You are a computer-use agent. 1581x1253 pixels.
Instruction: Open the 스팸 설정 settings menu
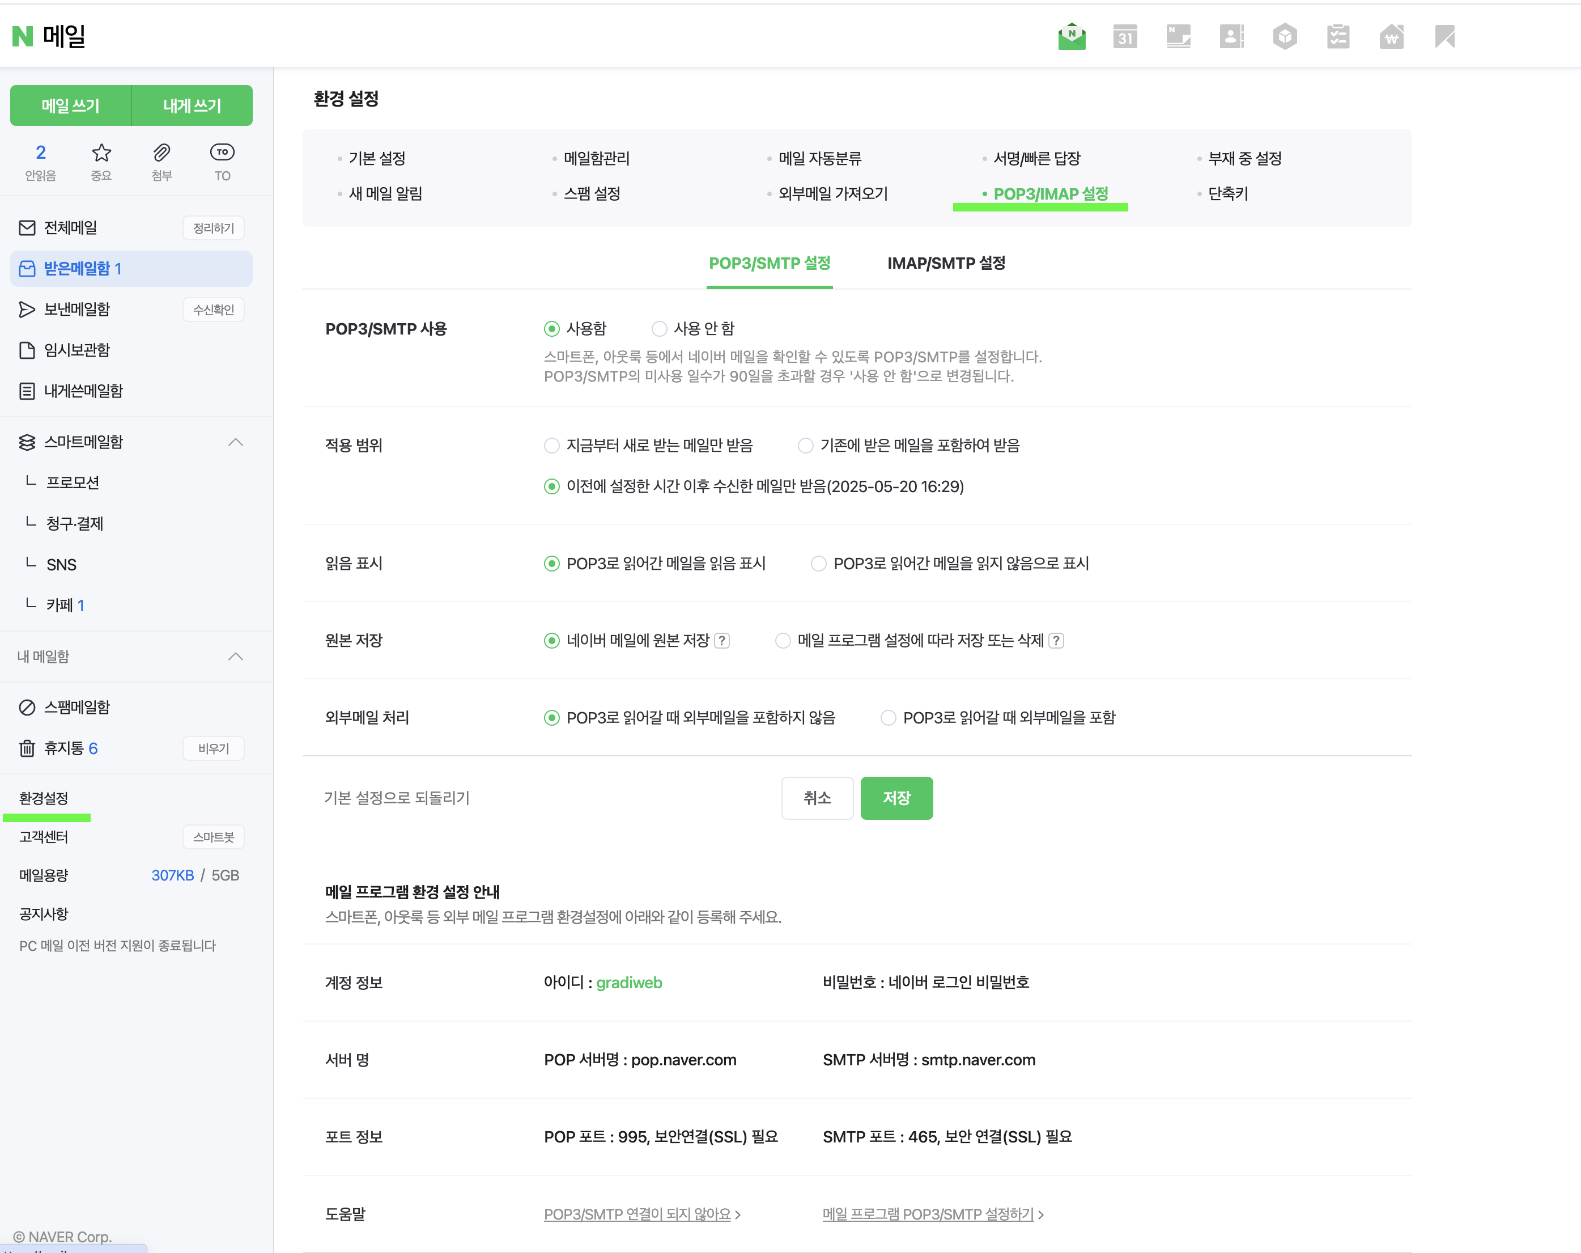[592, 194]
